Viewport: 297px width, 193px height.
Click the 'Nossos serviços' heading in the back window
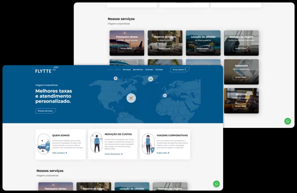[121, 19]
